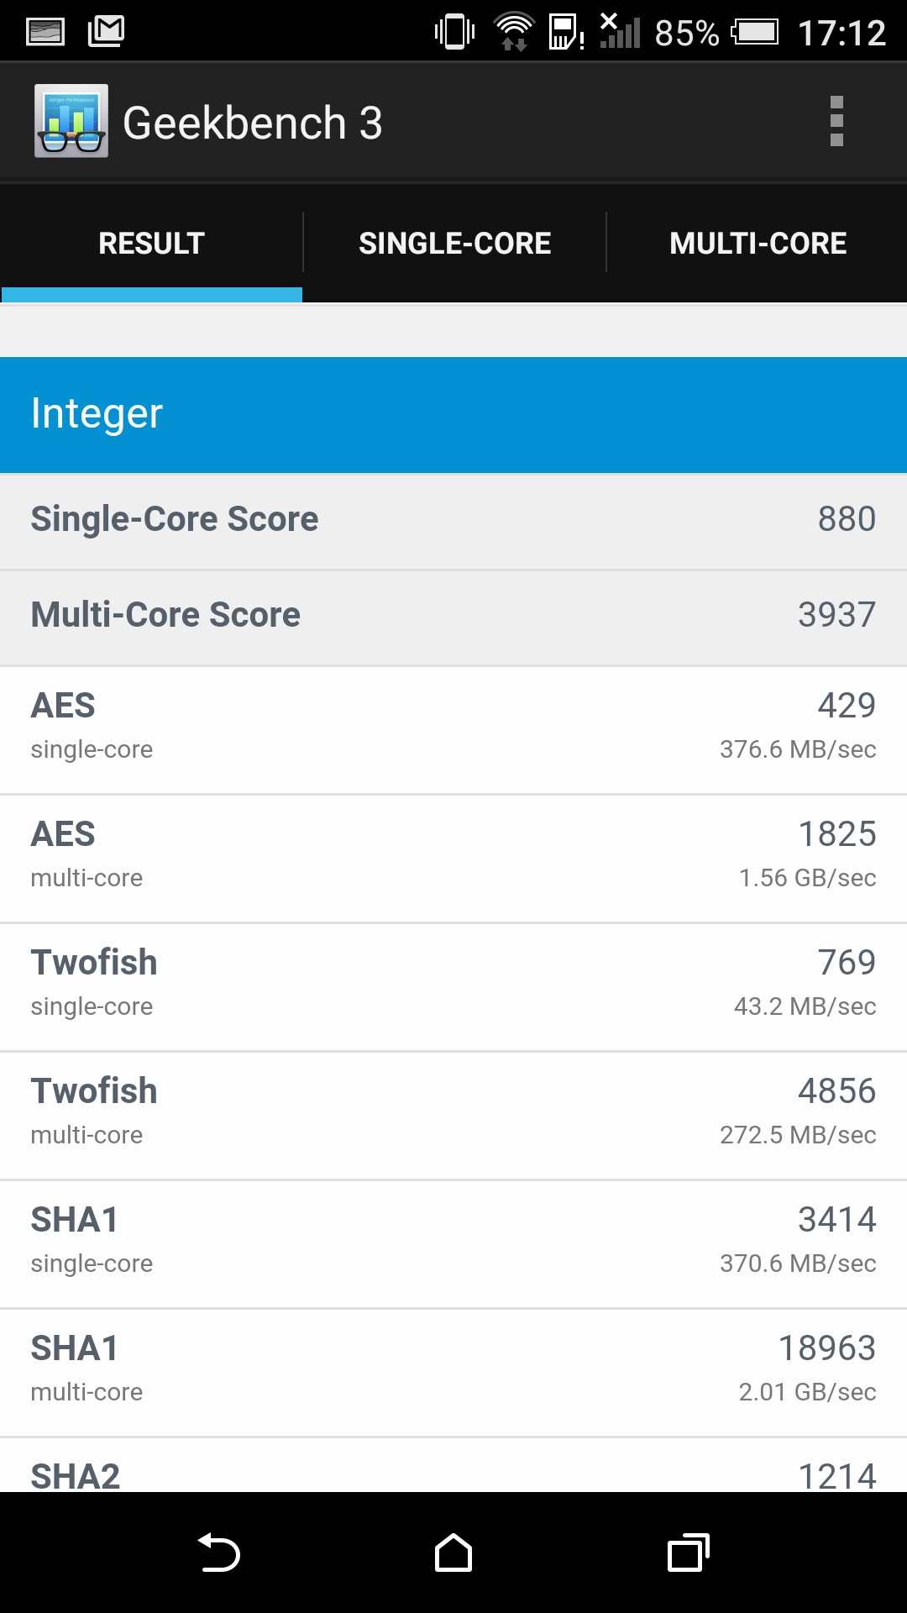Tap the Gmail notification icon
The image size is (907, 1613).
point(107,32)
